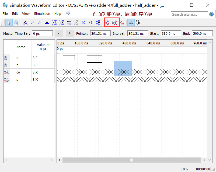Click the Value at 0 ps header
The width and height of the screenshot is (216, 172).
43,47
